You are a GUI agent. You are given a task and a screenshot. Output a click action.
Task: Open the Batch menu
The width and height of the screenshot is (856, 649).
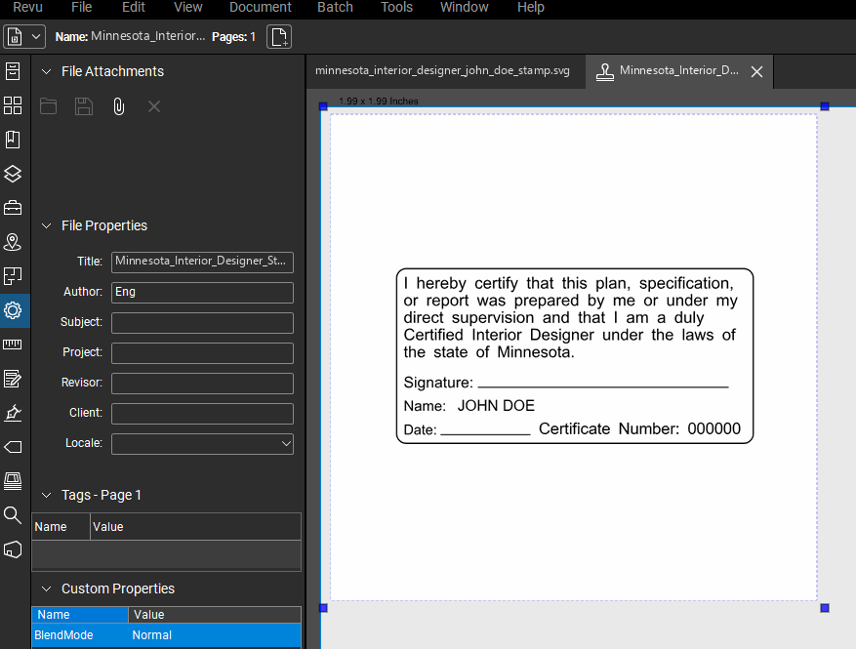(335, 7)
